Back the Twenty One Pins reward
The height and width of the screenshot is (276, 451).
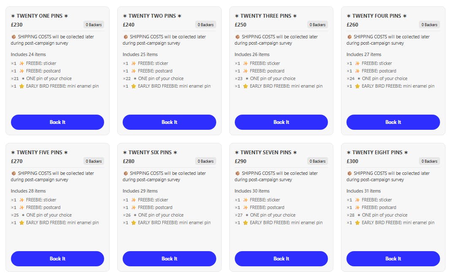click(x=57, y=122)
